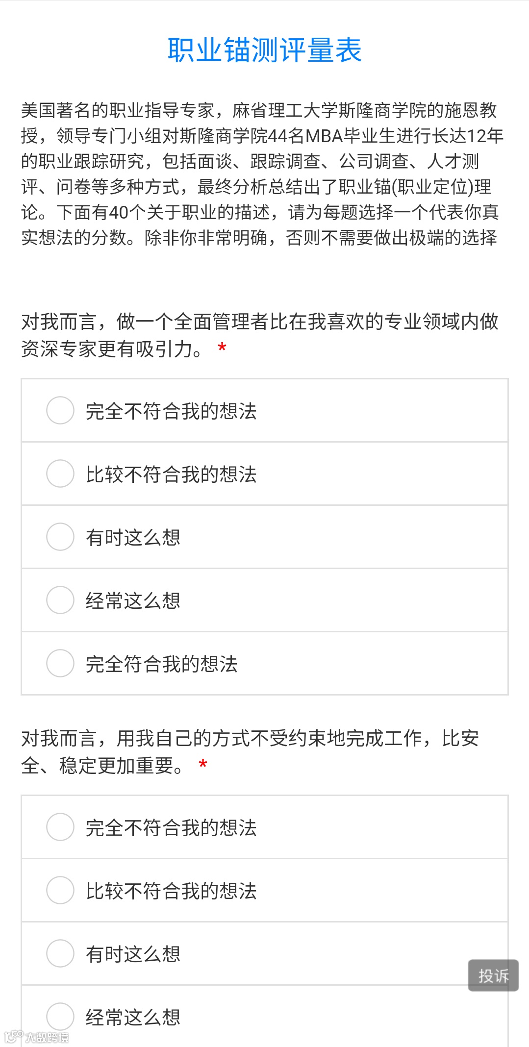This screenshot has height=1047, width=529.
Task: Pick '有时这么想' radio under first question
Action: [60, 537]
